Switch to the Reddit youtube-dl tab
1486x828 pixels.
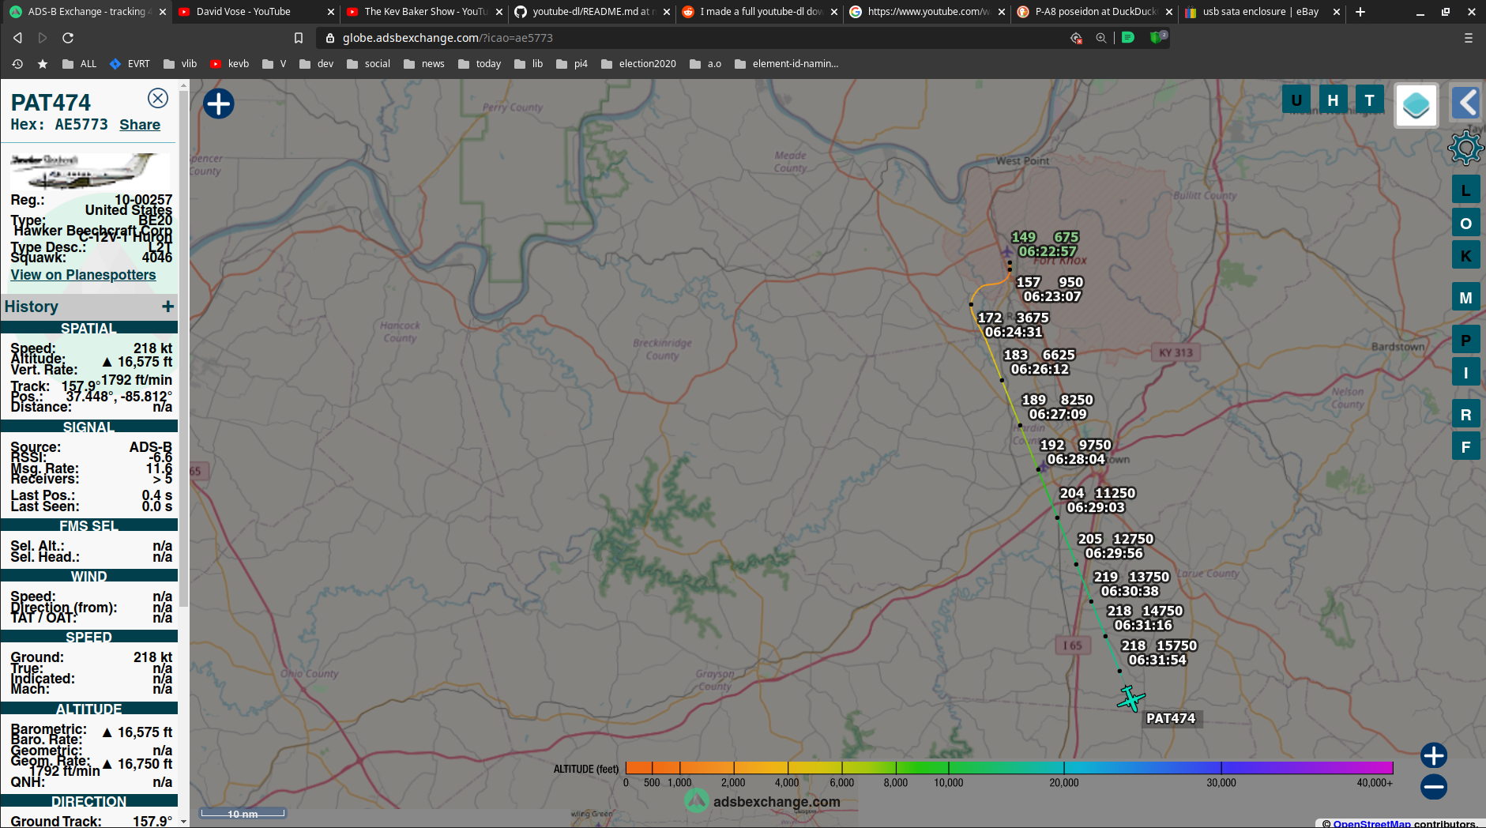pyautogui.click(x=761, y=12)
